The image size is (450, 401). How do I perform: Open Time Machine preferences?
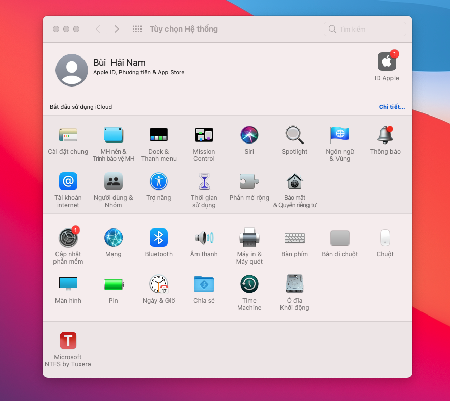249,284
